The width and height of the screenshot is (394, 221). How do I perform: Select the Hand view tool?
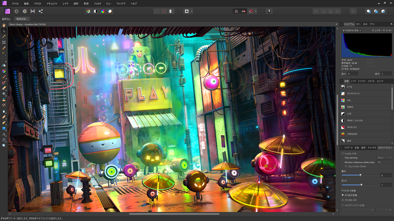point(4,25)
